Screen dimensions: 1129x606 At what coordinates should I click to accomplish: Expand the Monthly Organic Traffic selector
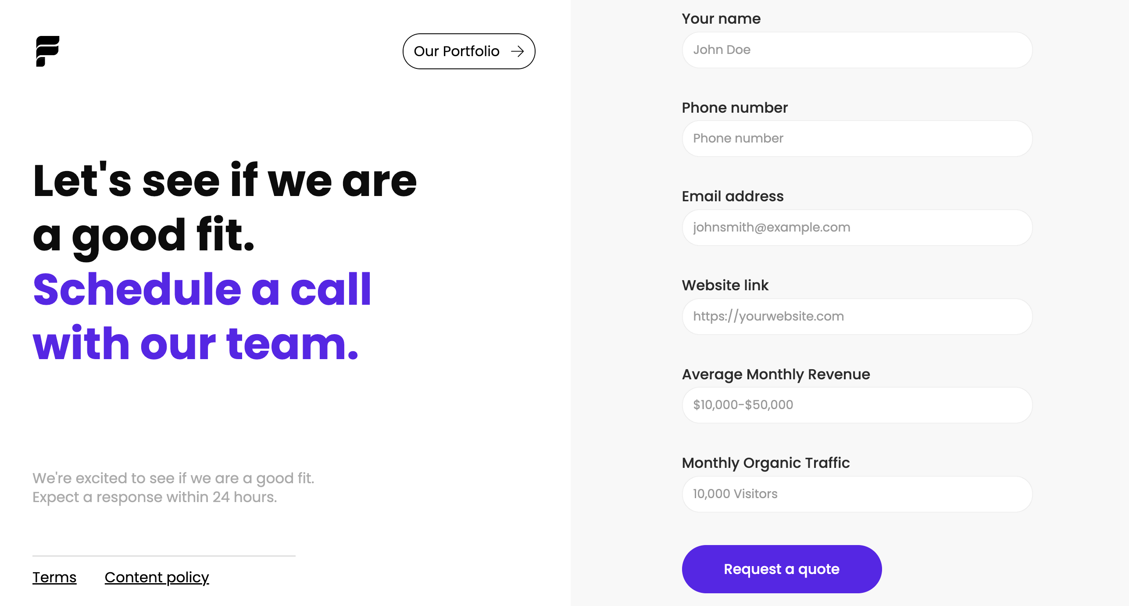point(857,493)
